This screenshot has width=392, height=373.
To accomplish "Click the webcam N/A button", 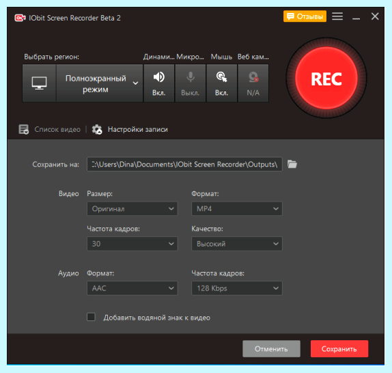I will coord(253,83).
